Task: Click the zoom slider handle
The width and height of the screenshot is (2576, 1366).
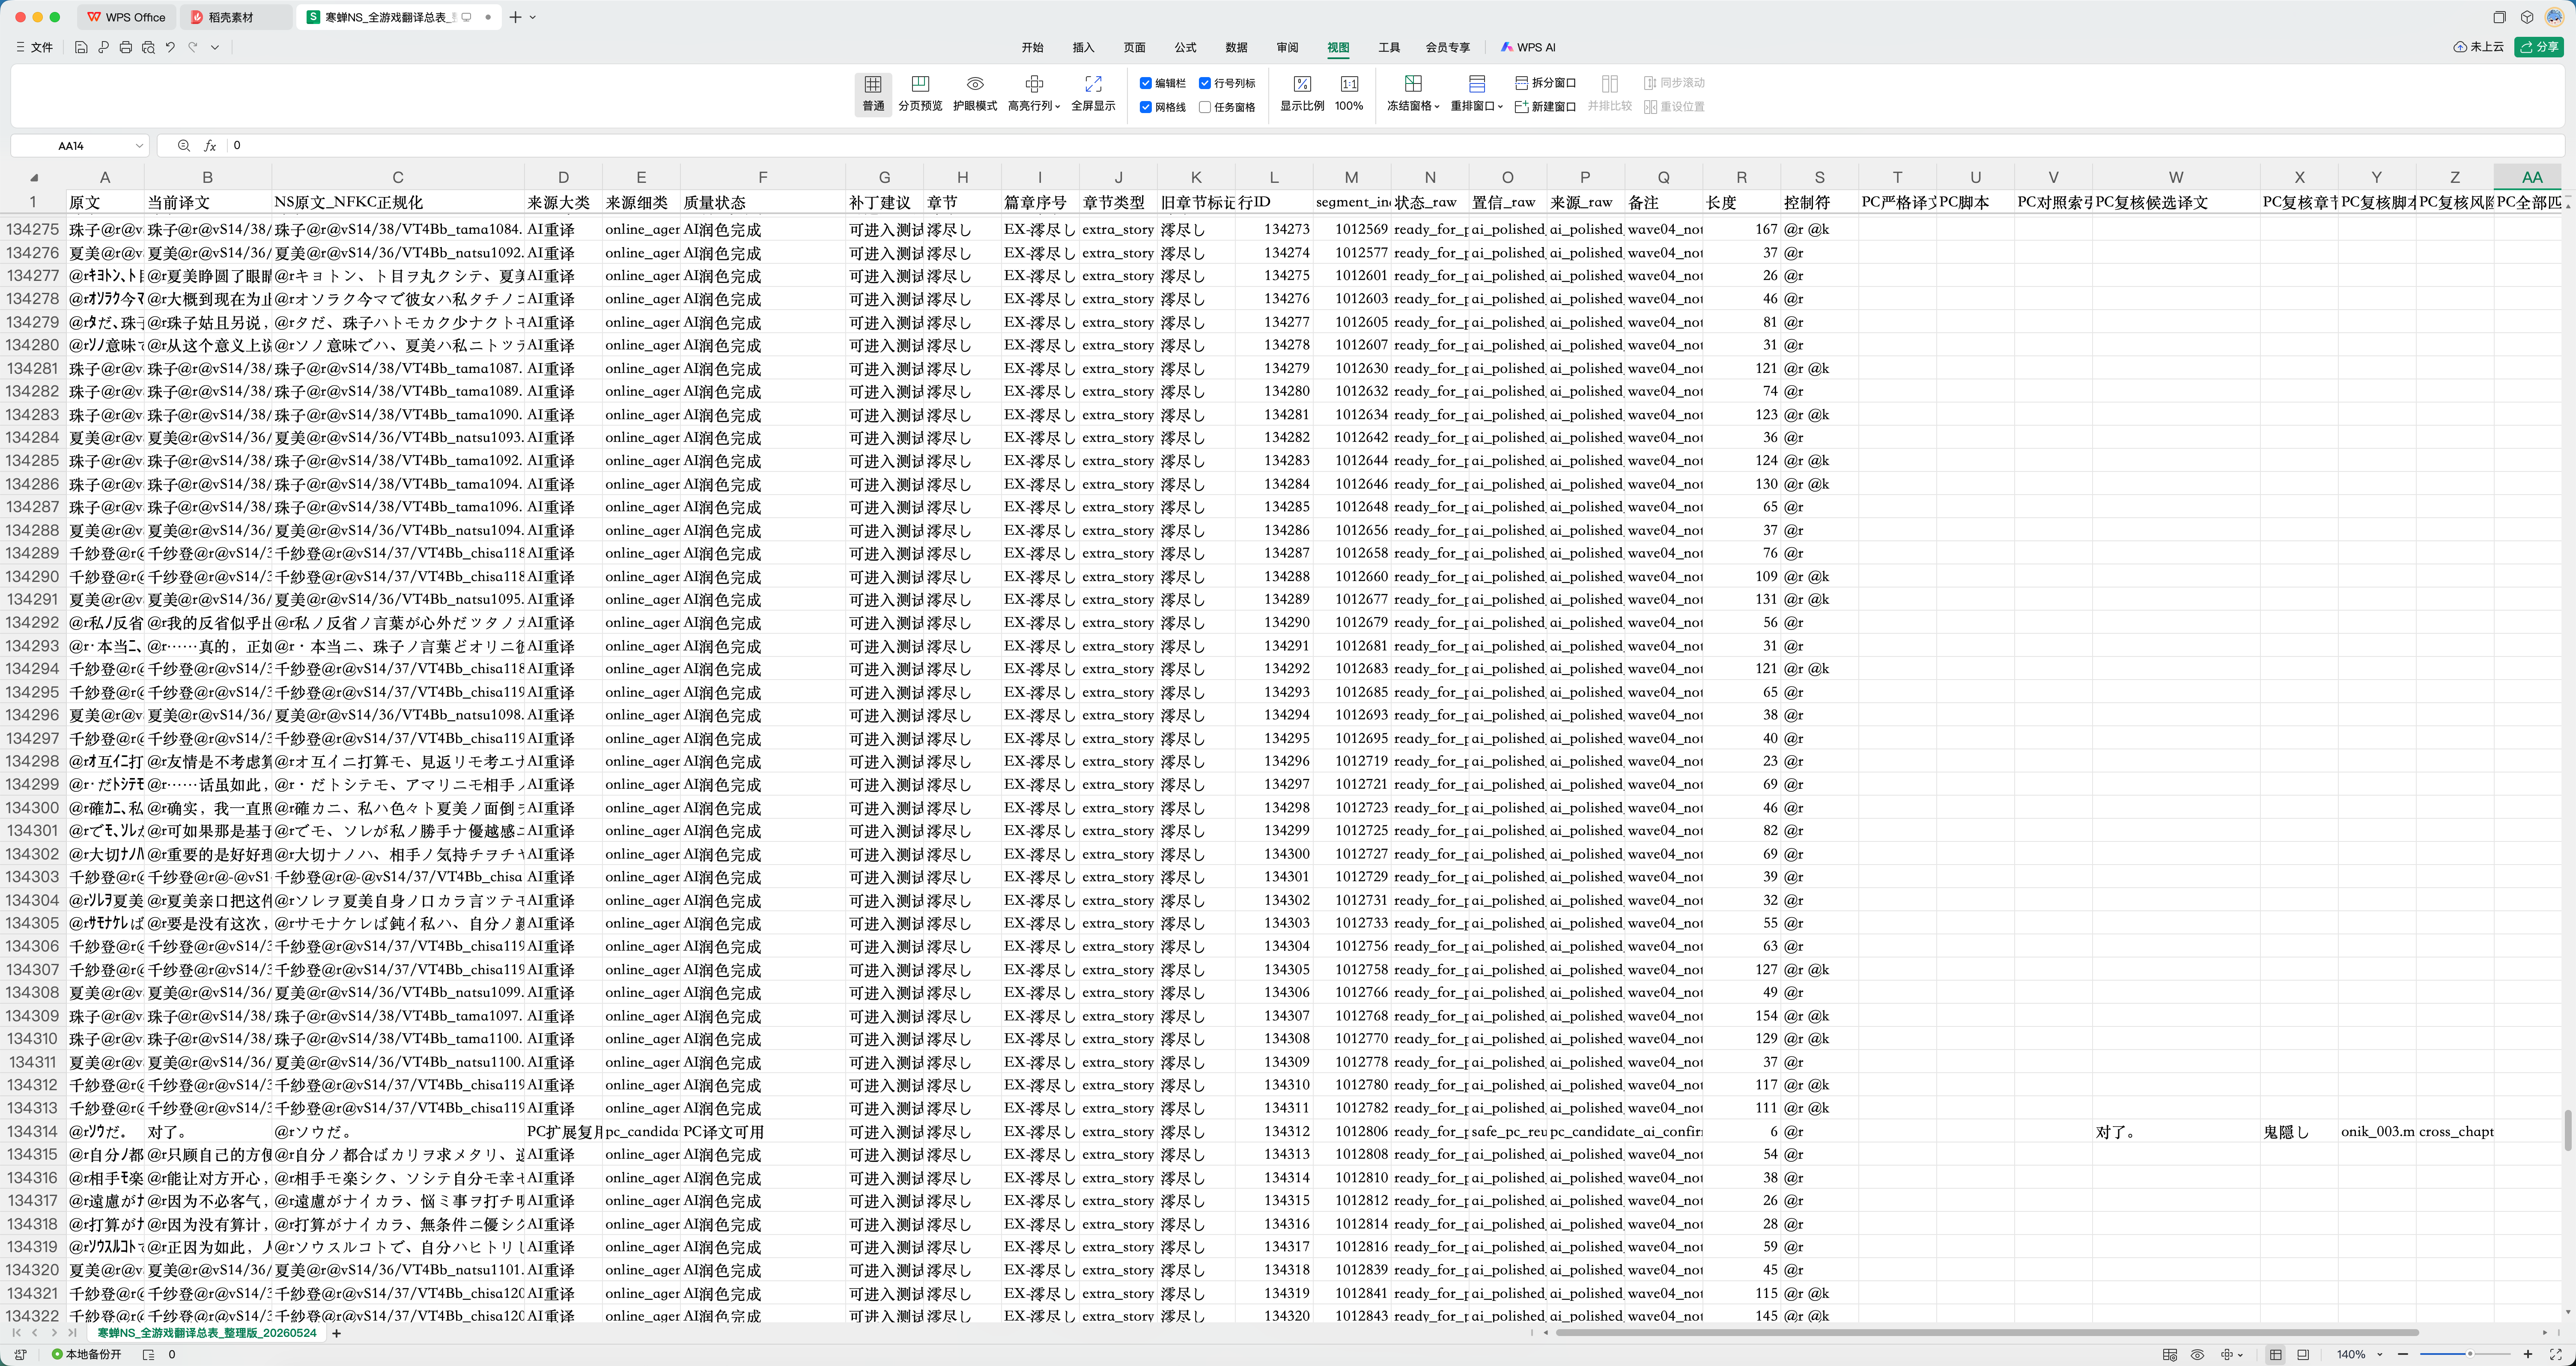Action: [x=2470, y=1354]
